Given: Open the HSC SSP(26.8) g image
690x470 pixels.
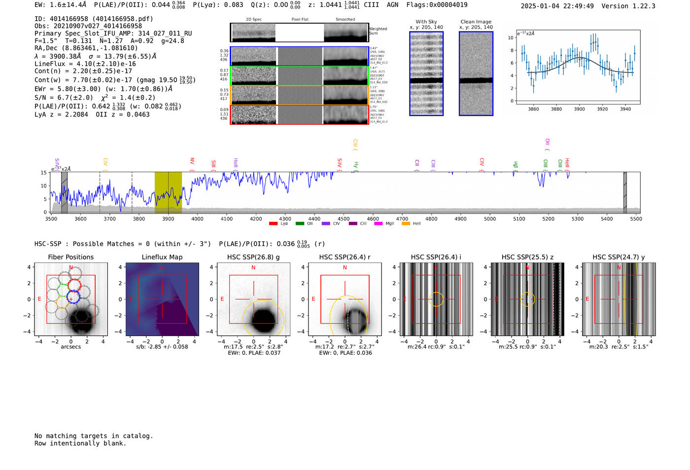Looking at the screenshot, I should (x=253, y=299).
